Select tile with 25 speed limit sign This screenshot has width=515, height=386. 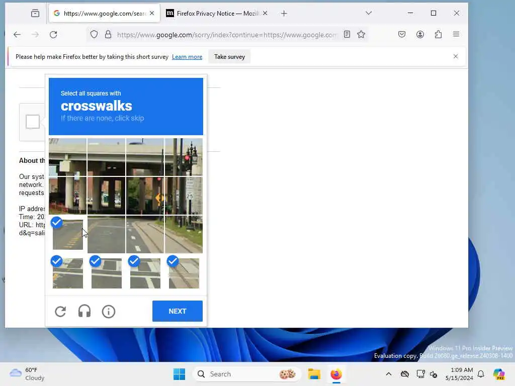pyautogui.click(x=184, y=196)
